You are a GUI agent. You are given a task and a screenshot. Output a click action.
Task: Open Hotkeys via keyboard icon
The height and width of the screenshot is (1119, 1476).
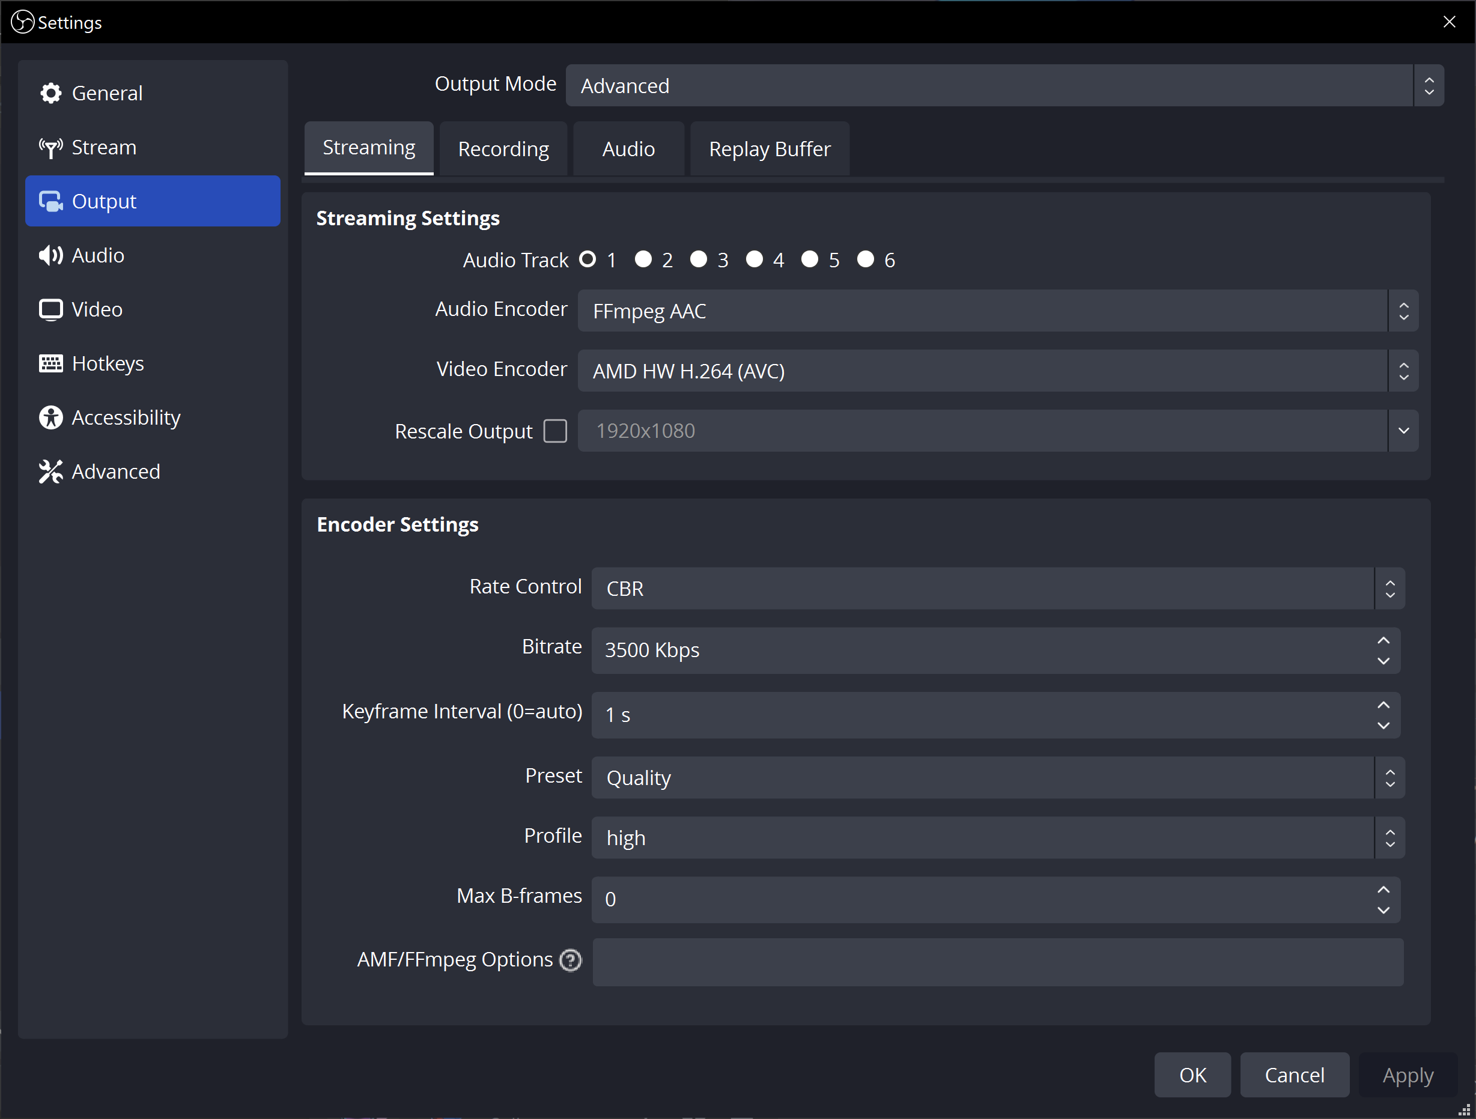pos(50,363)
